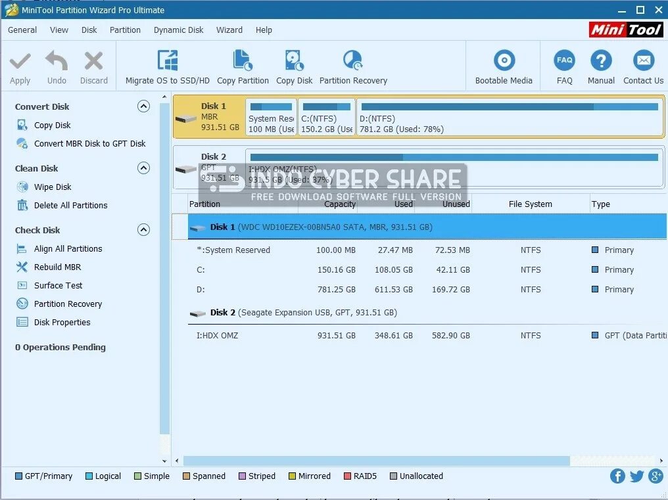
Task: Open the Manual help icon
Action: (601, 60)
